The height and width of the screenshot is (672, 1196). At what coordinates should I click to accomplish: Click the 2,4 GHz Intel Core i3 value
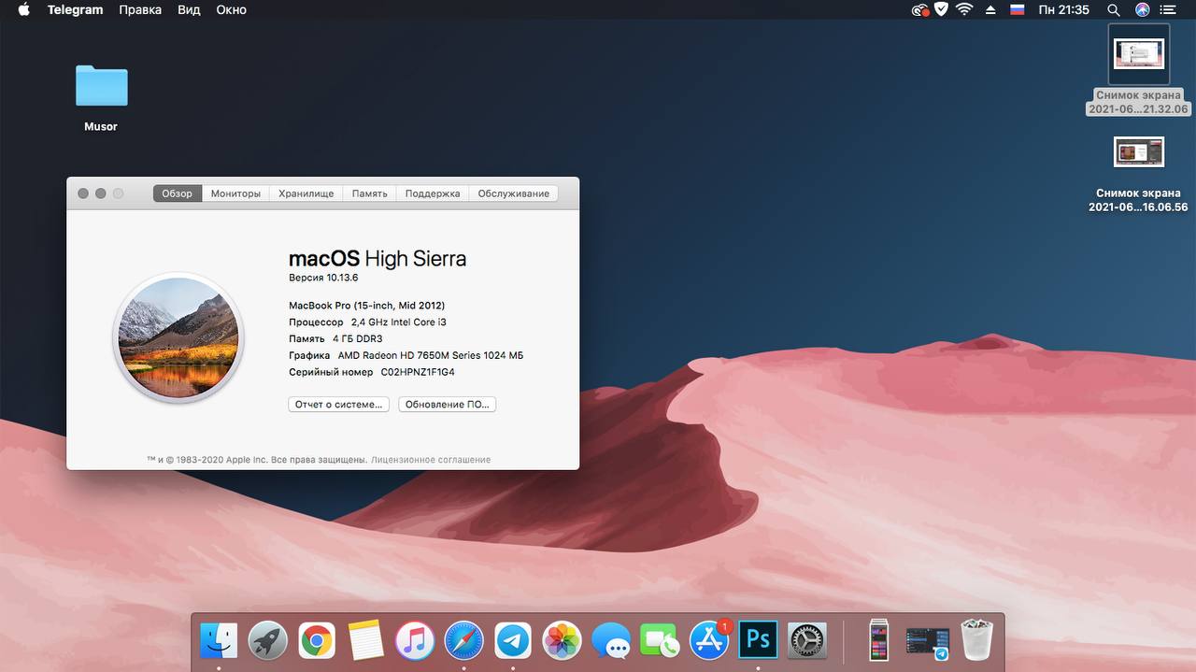(399, 322)
